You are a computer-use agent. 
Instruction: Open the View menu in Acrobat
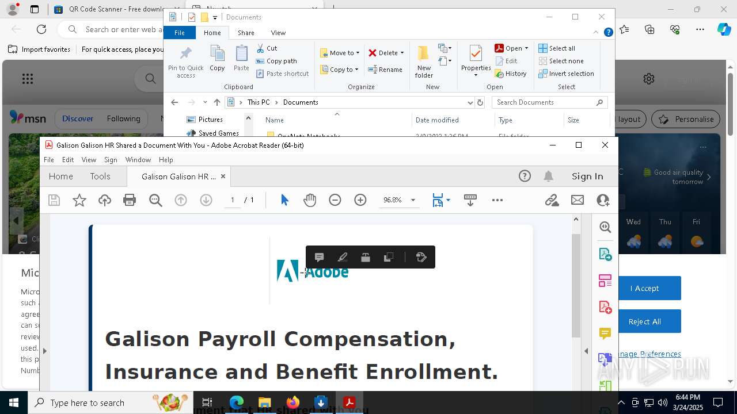tap(89, 160)
